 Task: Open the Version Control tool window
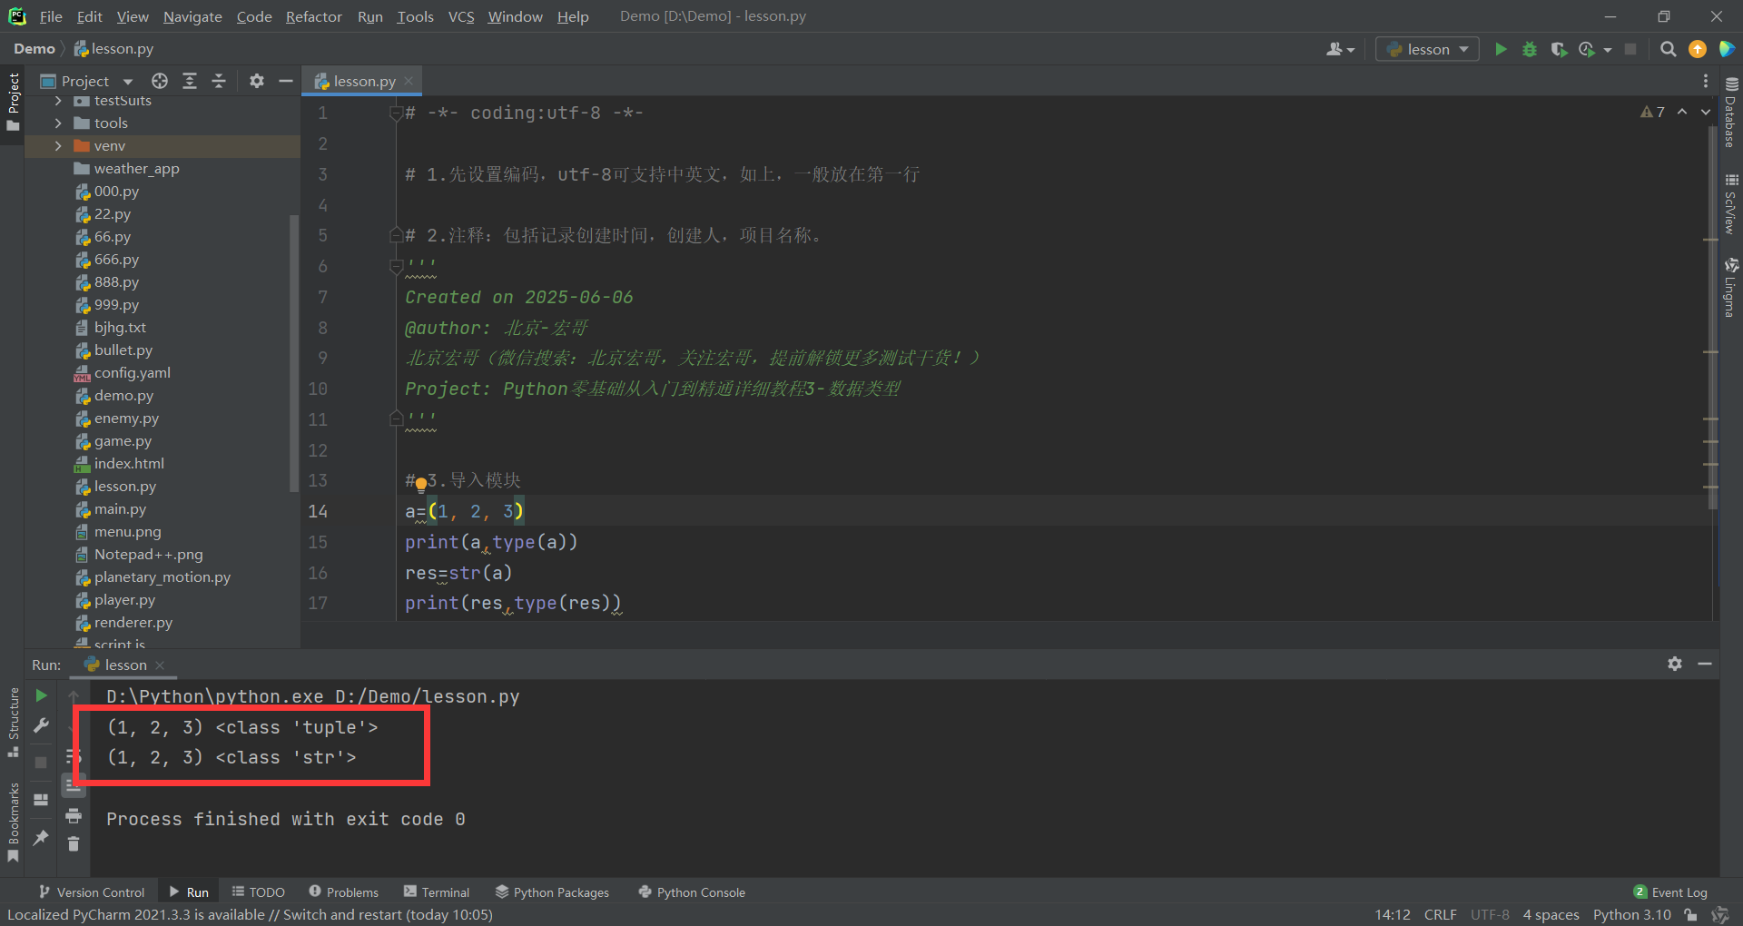click(x=92, y=892)
